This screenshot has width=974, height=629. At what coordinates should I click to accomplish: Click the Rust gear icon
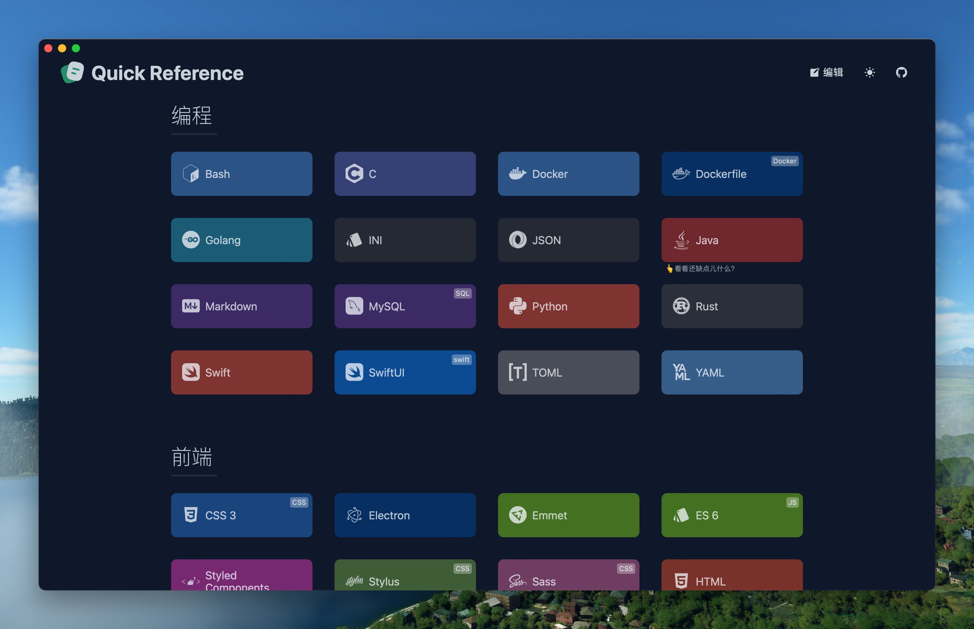pos(681,306)
